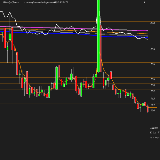Viewport: 160px width, 160px height.
Task: Select the 134 price level label
Action: click(152, 105)
